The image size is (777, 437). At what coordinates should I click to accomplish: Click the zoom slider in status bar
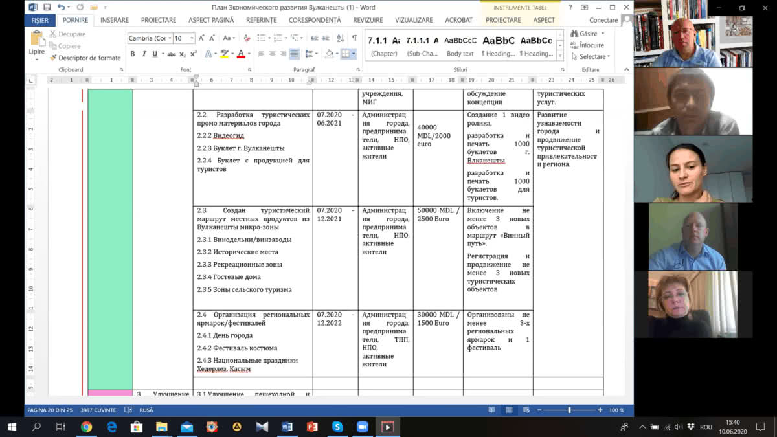click(569, 410)
